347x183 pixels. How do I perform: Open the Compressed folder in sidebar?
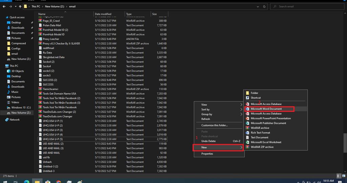click(x=19, y=43)
